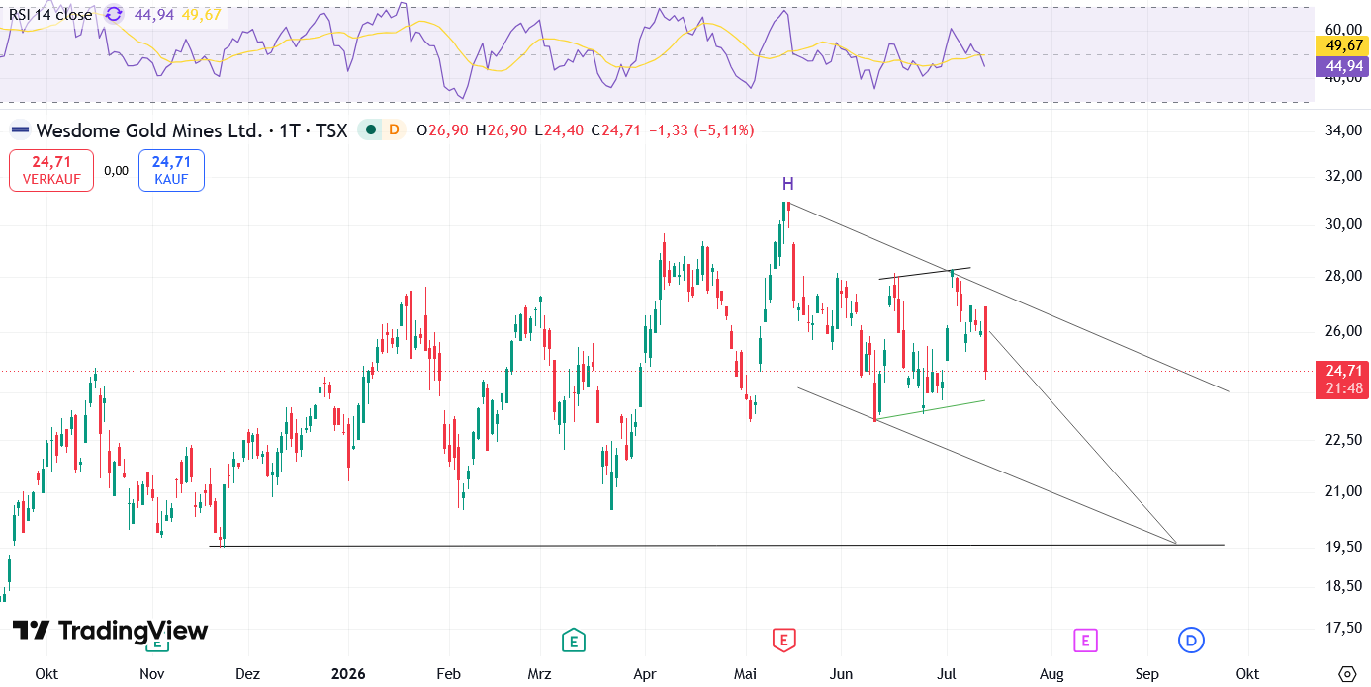The image size is (1371, 687).
Task: Click the yellow 49,67 value in RSI legend
Action: point(202,14)
